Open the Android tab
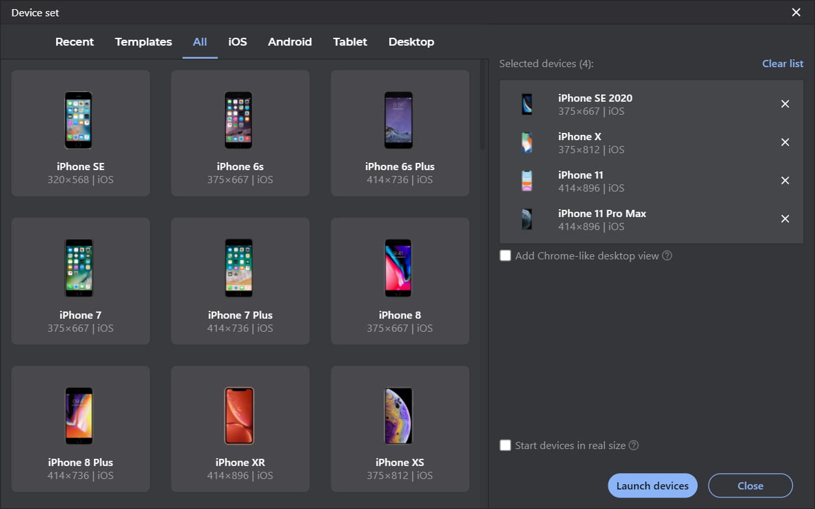The image size is (815, 509). [x=290, y=42]
